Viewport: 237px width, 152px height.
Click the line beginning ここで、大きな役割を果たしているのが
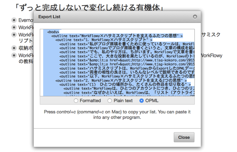(x=127, y=56)
